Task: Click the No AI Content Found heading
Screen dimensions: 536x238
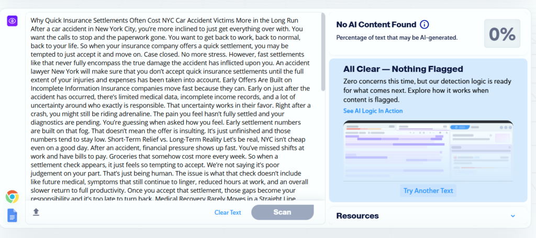Action: click(x=376, y=25)
